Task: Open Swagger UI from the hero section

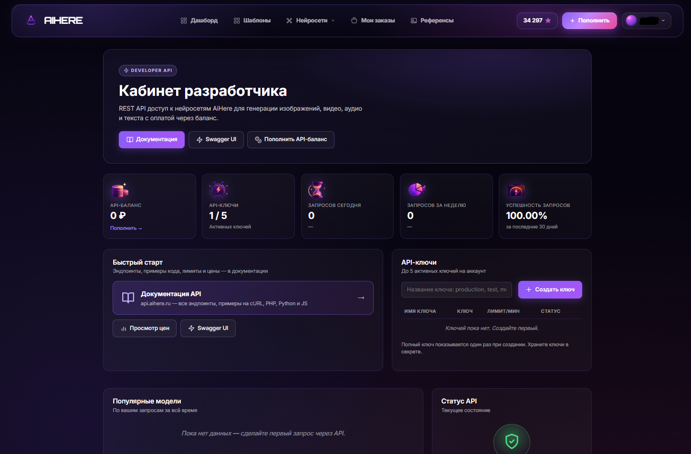Action: (216, 140)
